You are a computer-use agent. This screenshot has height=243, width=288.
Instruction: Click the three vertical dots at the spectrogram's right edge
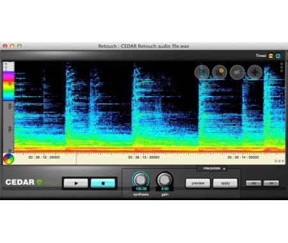click(x=282, y=67)
